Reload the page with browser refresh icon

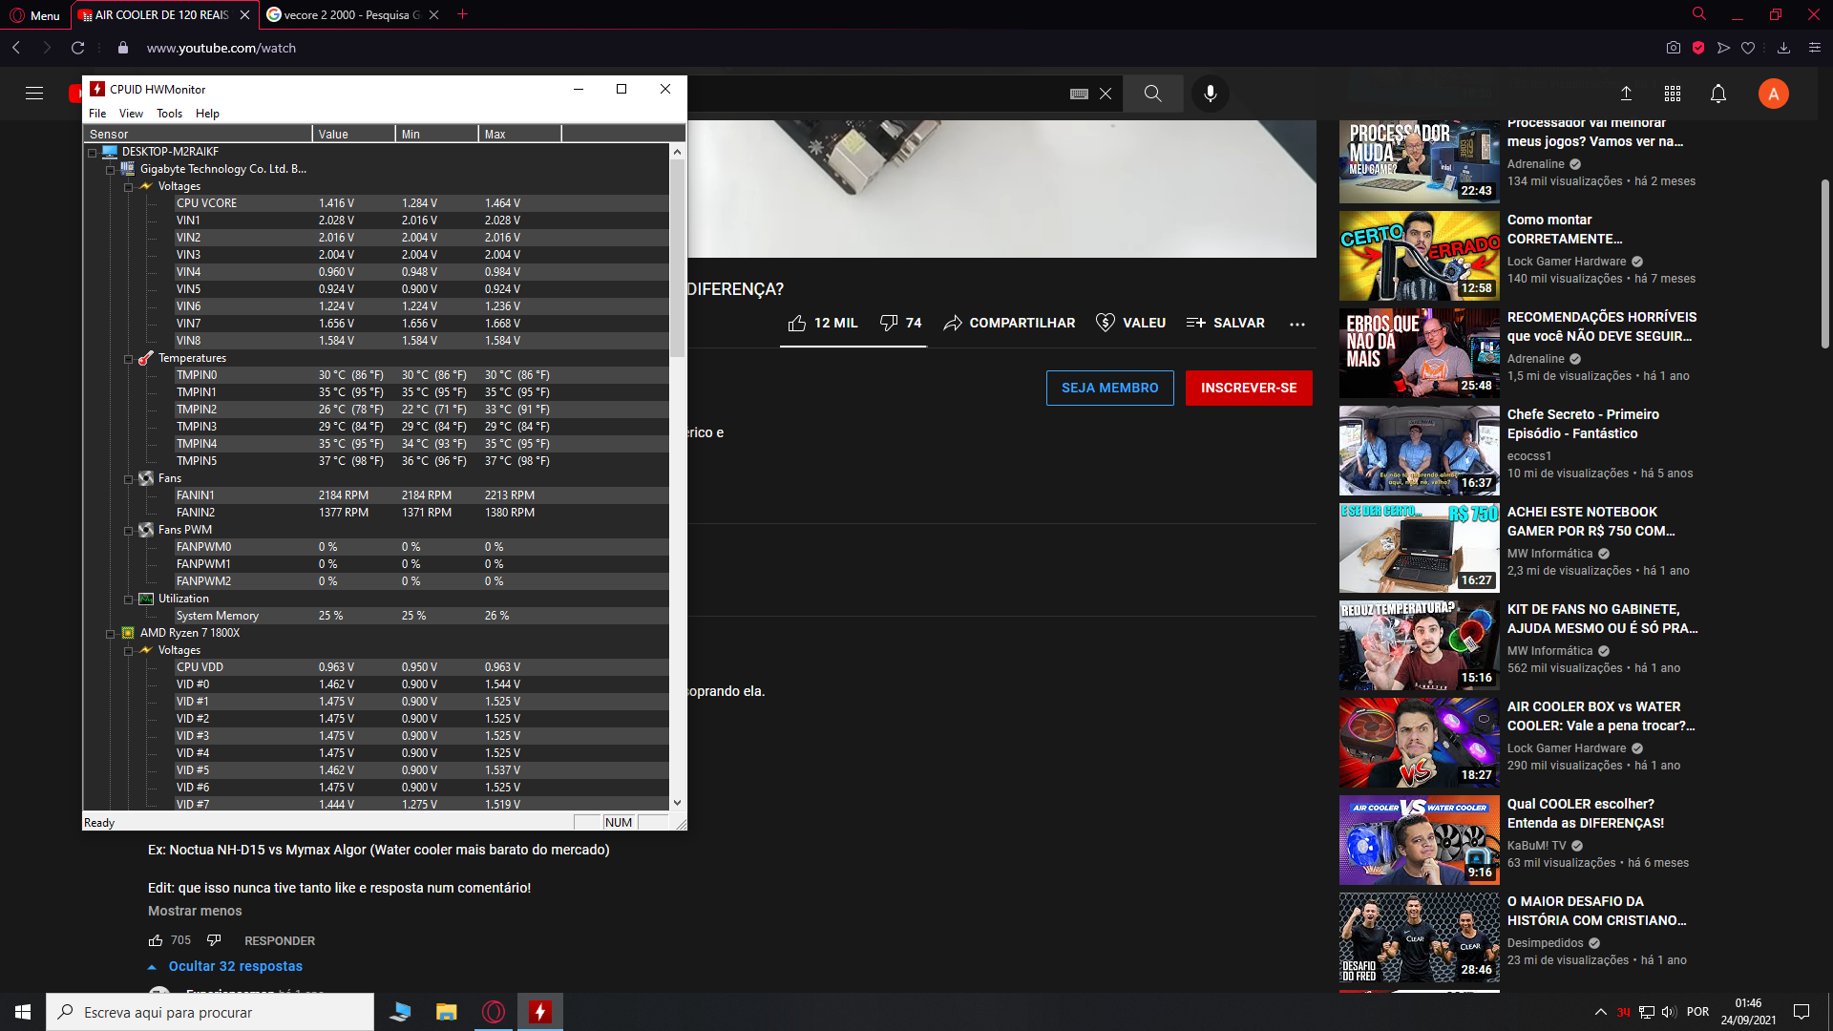pos(78,48)
